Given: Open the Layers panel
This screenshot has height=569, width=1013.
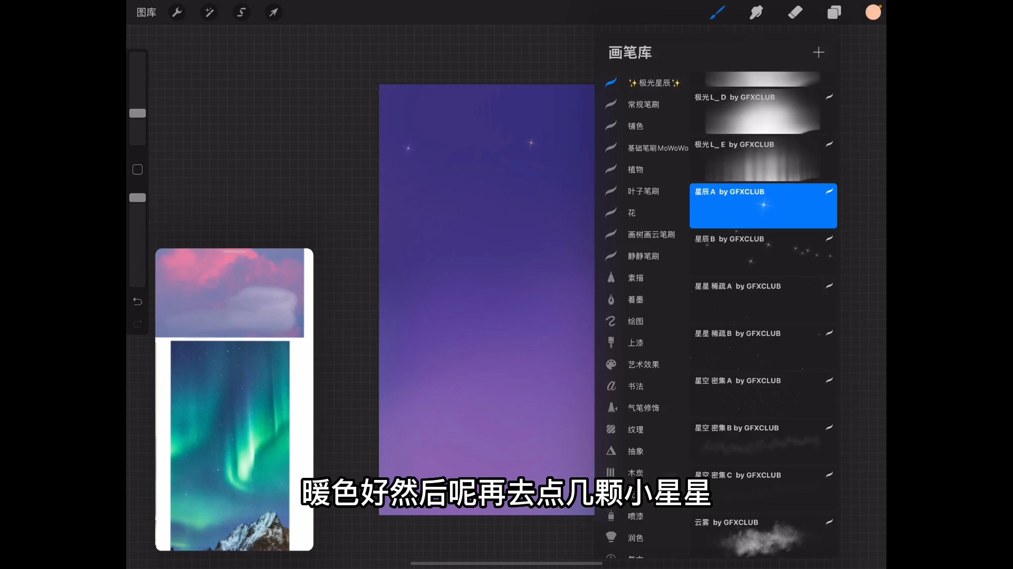Looking at the screenshot, I should coord(834,12).
